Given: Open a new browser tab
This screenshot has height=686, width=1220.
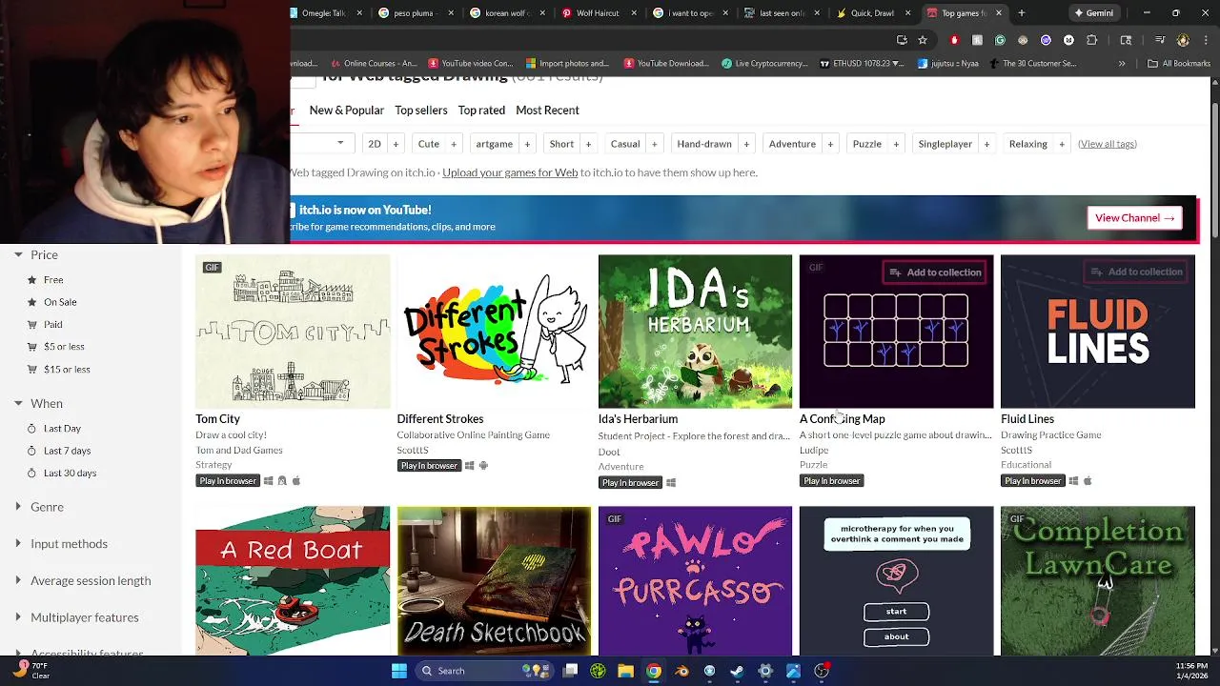Looking at the screenshot, I should (1021, 13).
